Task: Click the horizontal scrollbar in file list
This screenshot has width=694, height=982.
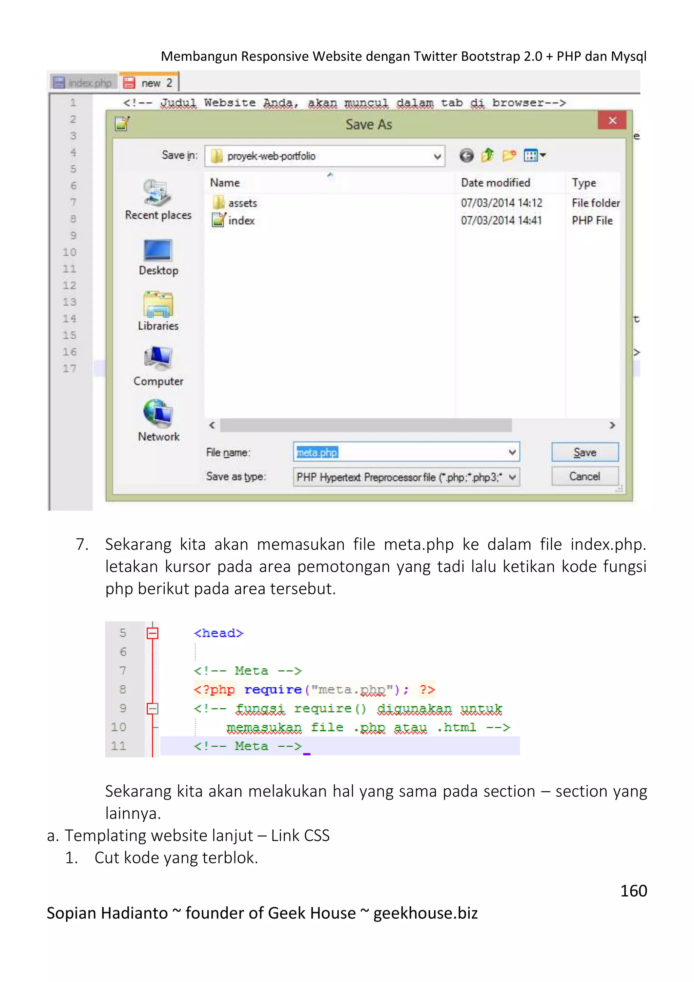Action: tap(366, 425)
